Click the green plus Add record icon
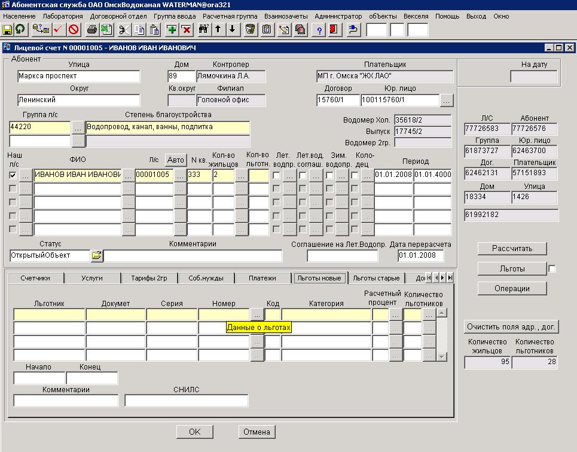The image size is (577, 452). coord(172,29)
